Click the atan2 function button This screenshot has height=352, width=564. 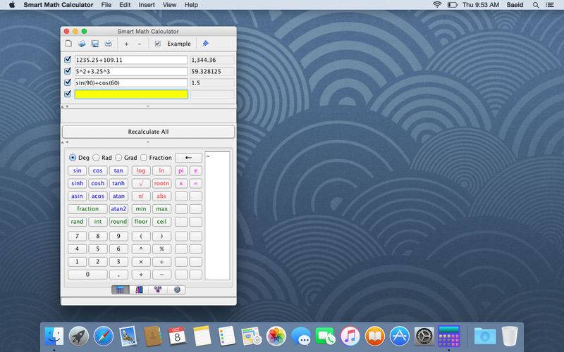118,208
